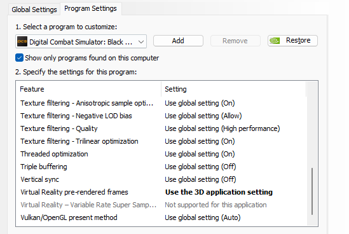Select Texture filtering - Negative LOD bias row

(x=161, y=116)
